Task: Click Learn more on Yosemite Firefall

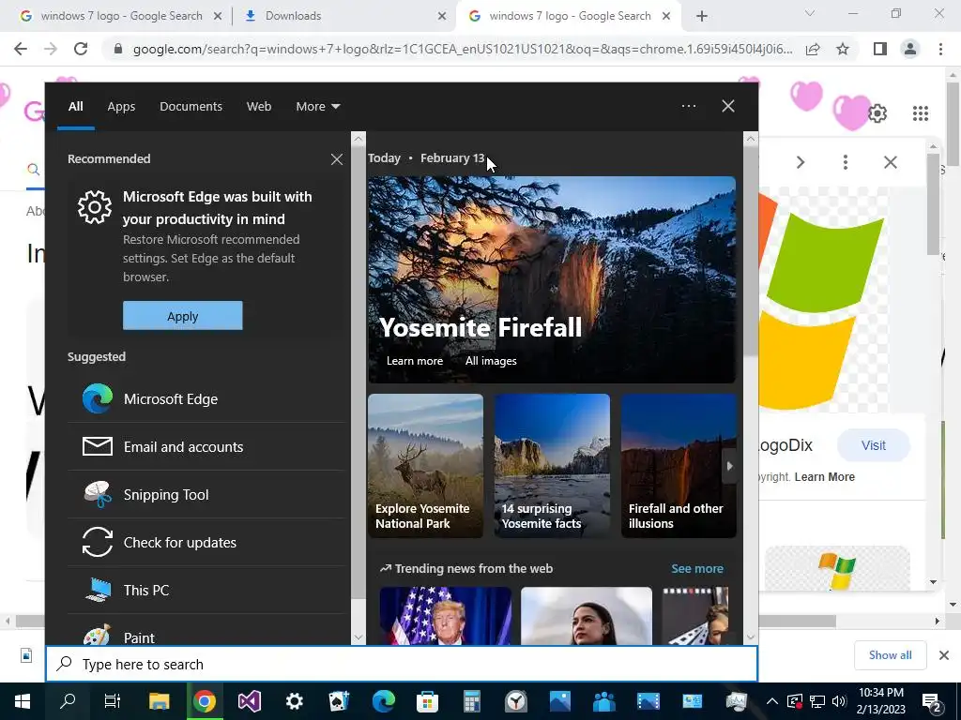Action: click(x=414, y=361)
